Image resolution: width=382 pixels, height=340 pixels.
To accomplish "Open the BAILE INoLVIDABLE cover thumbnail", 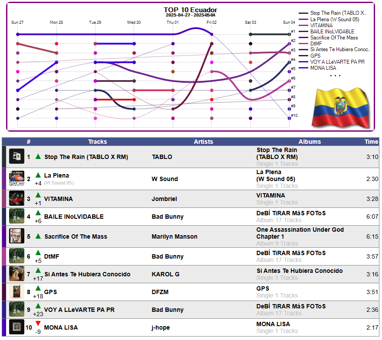I will (16, 216).
